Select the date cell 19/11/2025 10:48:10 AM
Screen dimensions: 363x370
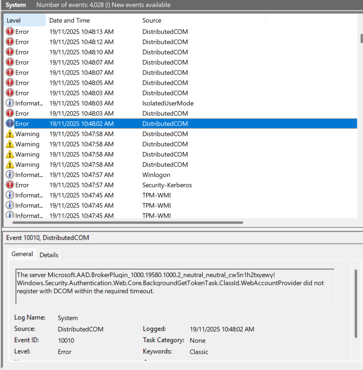[x=81, y=52]
